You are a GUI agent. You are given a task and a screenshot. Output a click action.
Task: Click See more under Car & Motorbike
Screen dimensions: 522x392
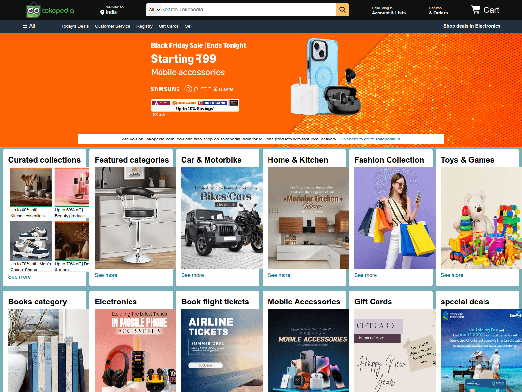tap(192, 275)
